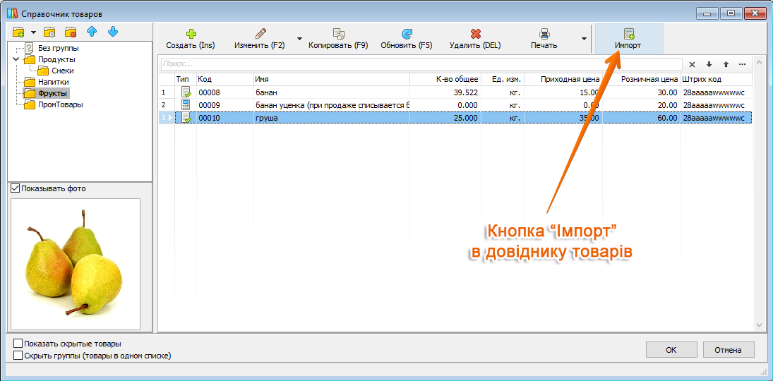The height and width of the screenshot is (381, 773).
Task: Click code cell 00009
Action: click(x=225, y=105)
